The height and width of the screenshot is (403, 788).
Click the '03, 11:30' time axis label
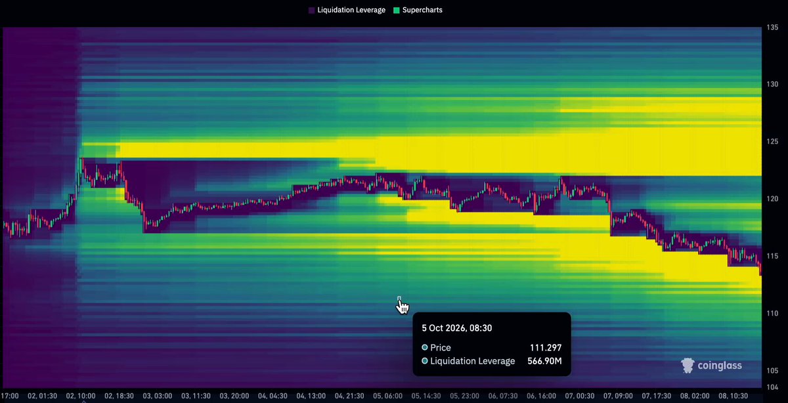[196, 396]
